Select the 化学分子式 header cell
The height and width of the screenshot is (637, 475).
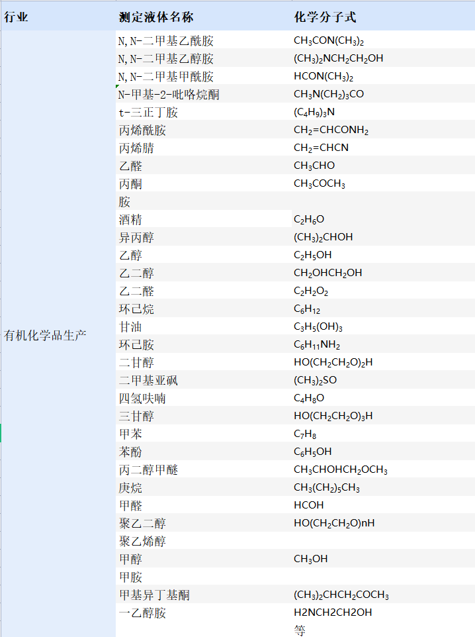point(382,17)
